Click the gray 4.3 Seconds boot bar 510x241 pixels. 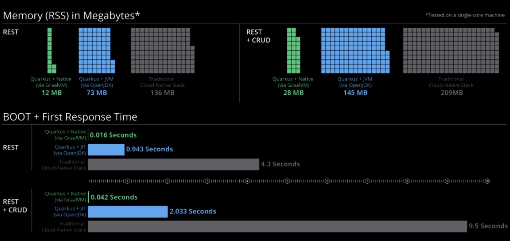pos(173,164)
